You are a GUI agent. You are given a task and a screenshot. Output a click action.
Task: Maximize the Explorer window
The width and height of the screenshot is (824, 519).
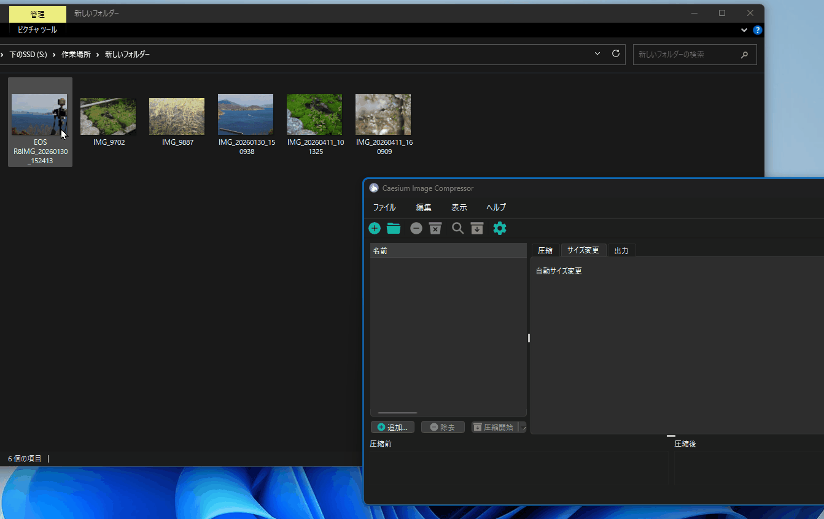click(722, 13)
